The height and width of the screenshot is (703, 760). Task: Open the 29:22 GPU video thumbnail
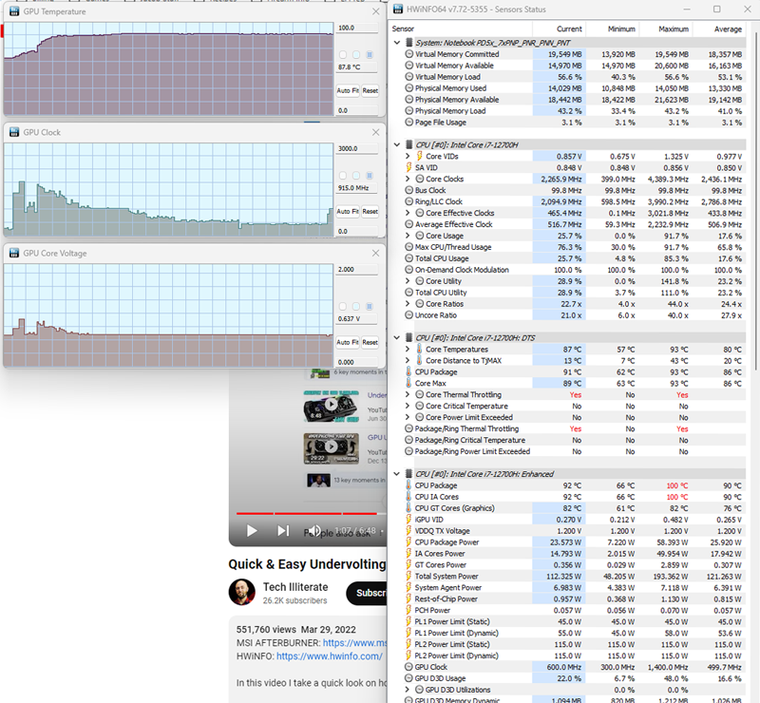pyautogui.click(x=332, y=448)
